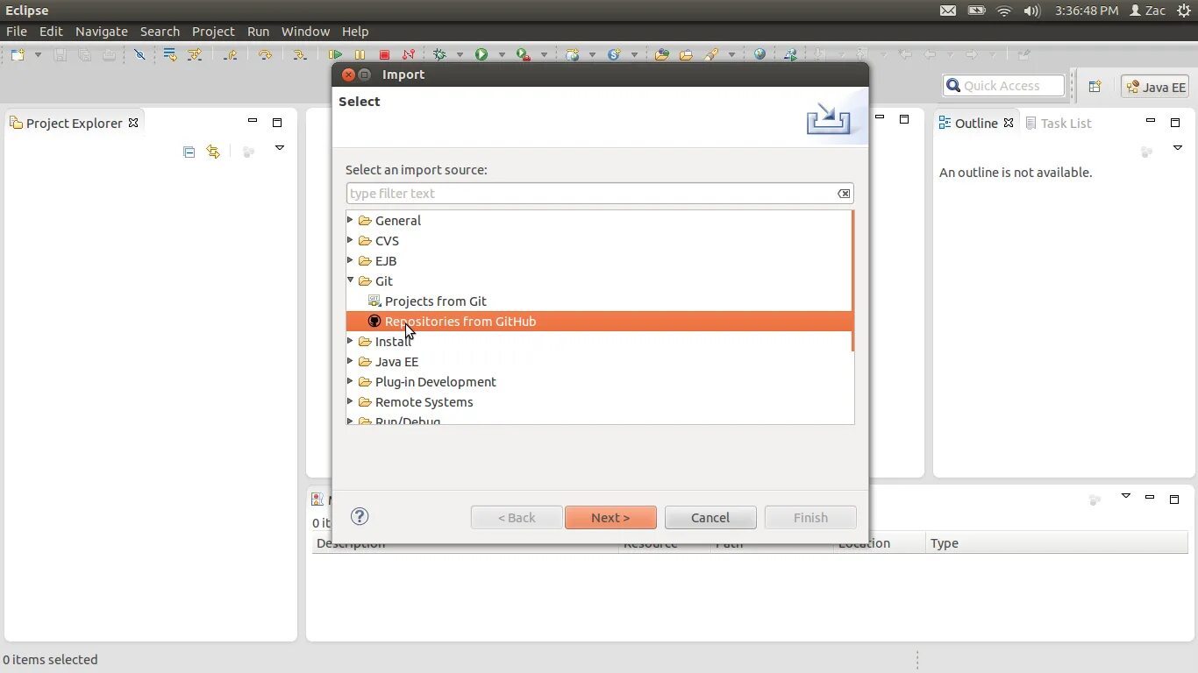Open the Wi-Fi network indicator
Viewport: 1198px width, 673px height.
[x=1004, y=11]
